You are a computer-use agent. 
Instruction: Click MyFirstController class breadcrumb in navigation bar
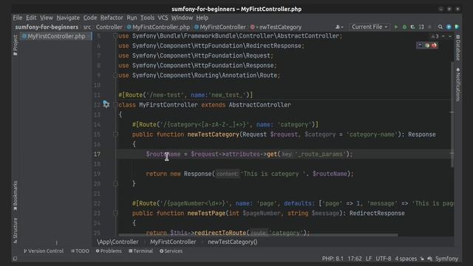[x=220, y=27]
